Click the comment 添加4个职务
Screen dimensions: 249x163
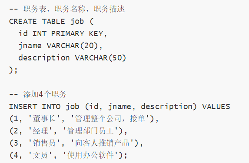38,94
